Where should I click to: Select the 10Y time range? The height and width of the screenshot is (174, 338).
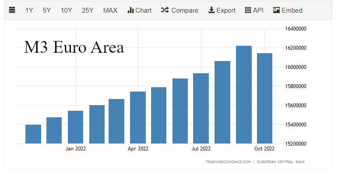67,10
